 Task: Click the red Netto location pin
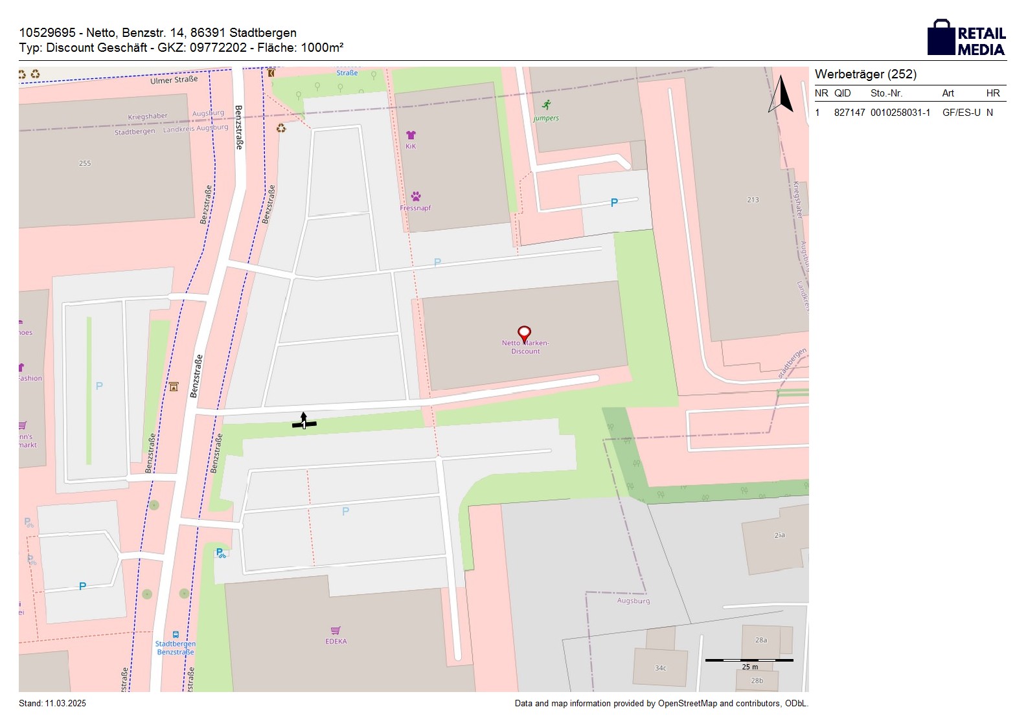coord(524,333)
